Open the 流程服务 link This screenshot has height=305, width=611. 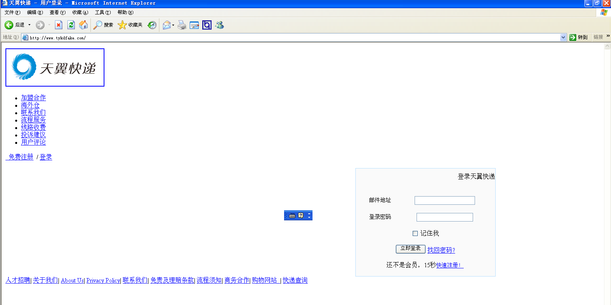pyautogui.click(x=34, y=120)
